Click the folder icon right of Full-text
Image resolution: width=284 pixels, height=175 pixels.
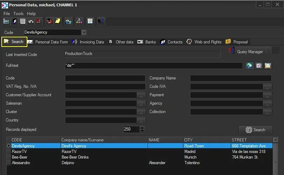click(268, 66)
